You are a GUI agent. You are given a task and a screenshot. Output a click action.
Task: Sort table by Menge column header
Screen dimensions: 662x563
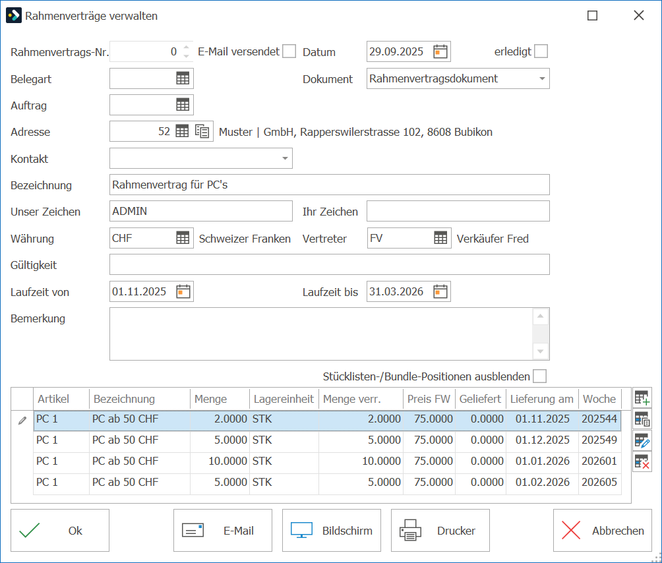(x=220, y=399)
